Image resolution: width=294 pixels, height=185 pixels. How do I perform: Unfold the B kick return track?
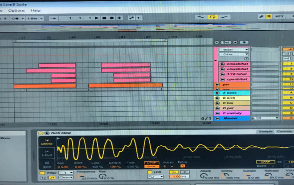point(217,98)
